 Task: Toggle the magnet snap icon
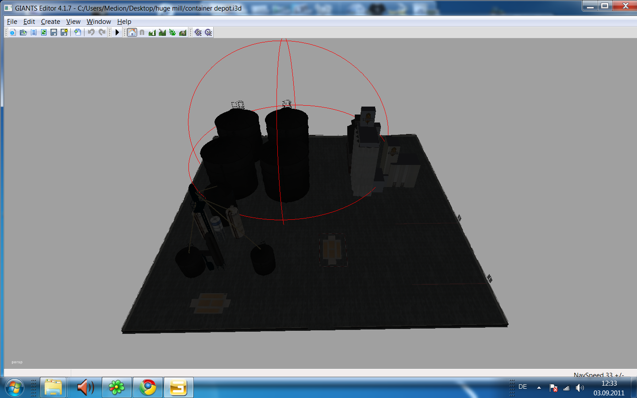(x=142, y=32)
